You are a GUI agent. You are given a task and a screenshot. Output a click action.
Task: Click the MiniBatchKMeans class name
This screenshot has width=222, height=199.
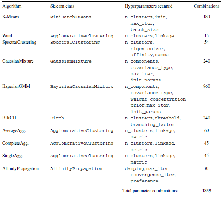(x=71, y=17)
